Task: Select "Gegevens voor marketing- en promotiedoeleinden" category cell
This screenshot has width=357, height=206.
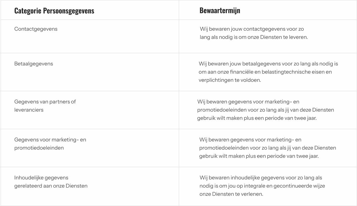Action: tap(50, 144)
